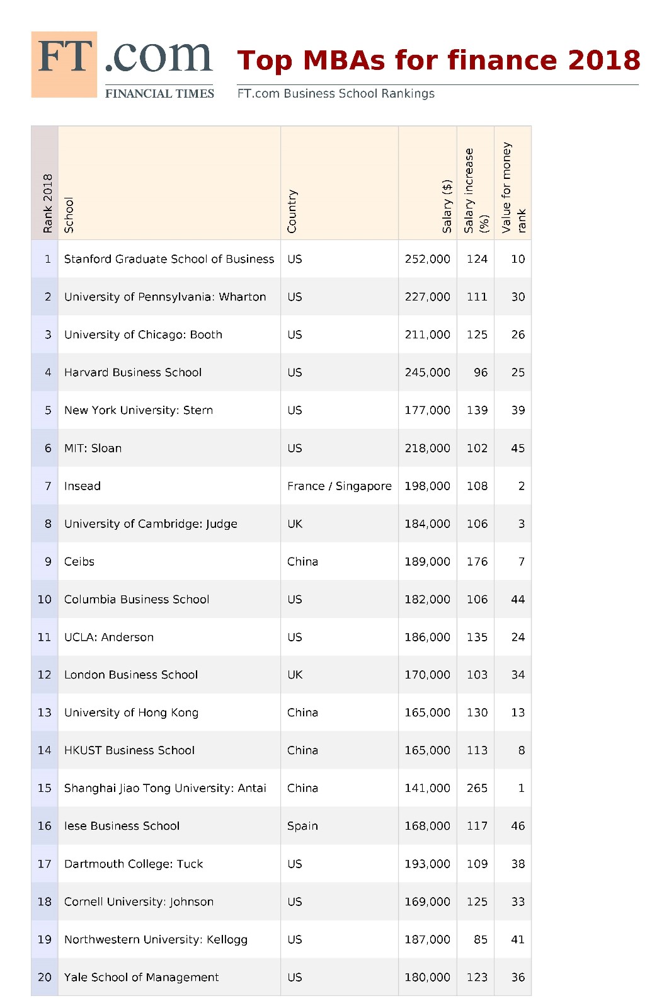Image resolution: width=669 pixels, height=1008 pixels.
Task: Select the 'Top MBAs for finance 2018' title
Action: click(x=438, y=60)
